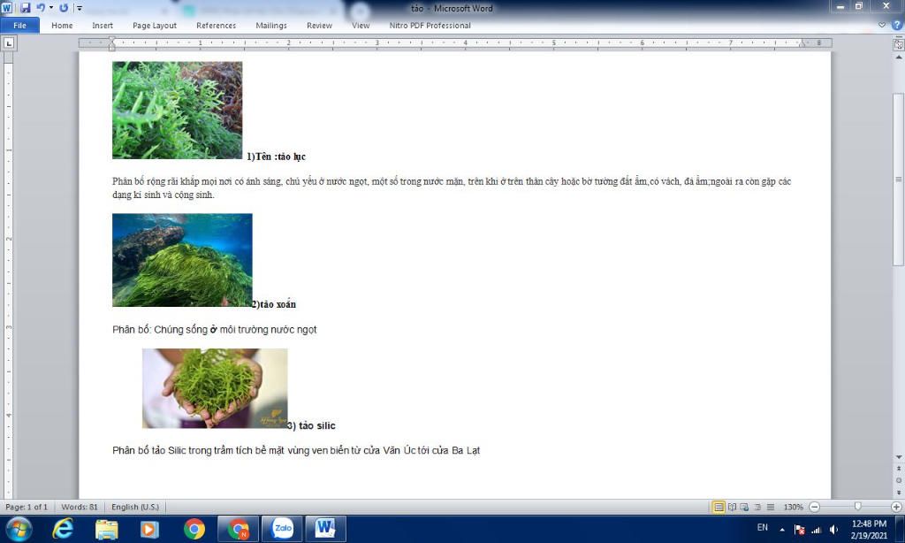The width and height of the screenshot is (905, 543).
Task: Switch to the Insert ribbon tab
Action: coord(103,26)
